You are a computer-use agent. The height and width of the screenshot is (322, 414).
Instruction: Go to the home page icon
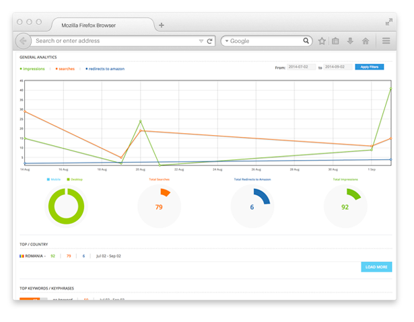pos(366,41)
